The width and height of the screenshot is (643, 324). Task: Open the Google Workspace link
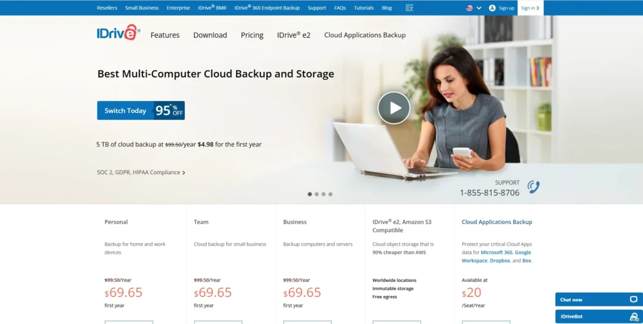coord(496,256)
